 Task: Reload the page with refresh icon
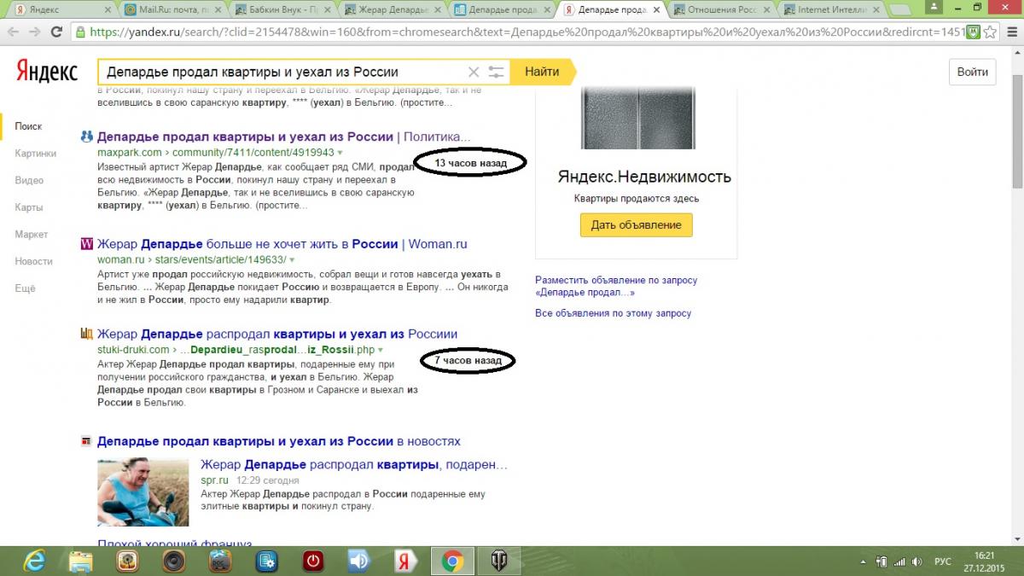click(56, 32)
